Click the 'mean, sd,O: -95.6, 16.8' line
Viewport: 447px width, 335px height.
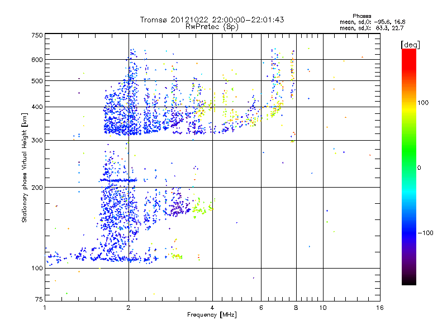click(372, 22)
